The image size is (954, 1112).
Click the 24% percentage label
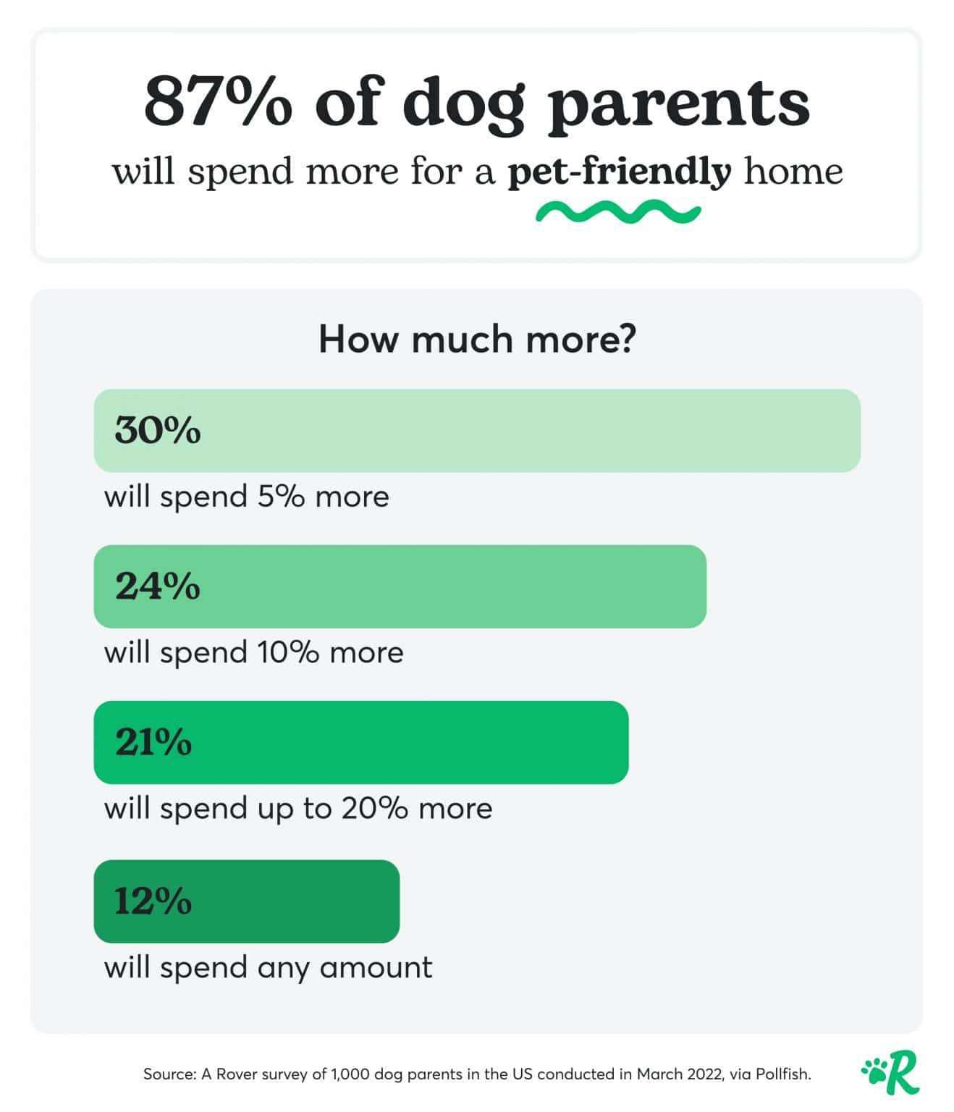point(158,586)
